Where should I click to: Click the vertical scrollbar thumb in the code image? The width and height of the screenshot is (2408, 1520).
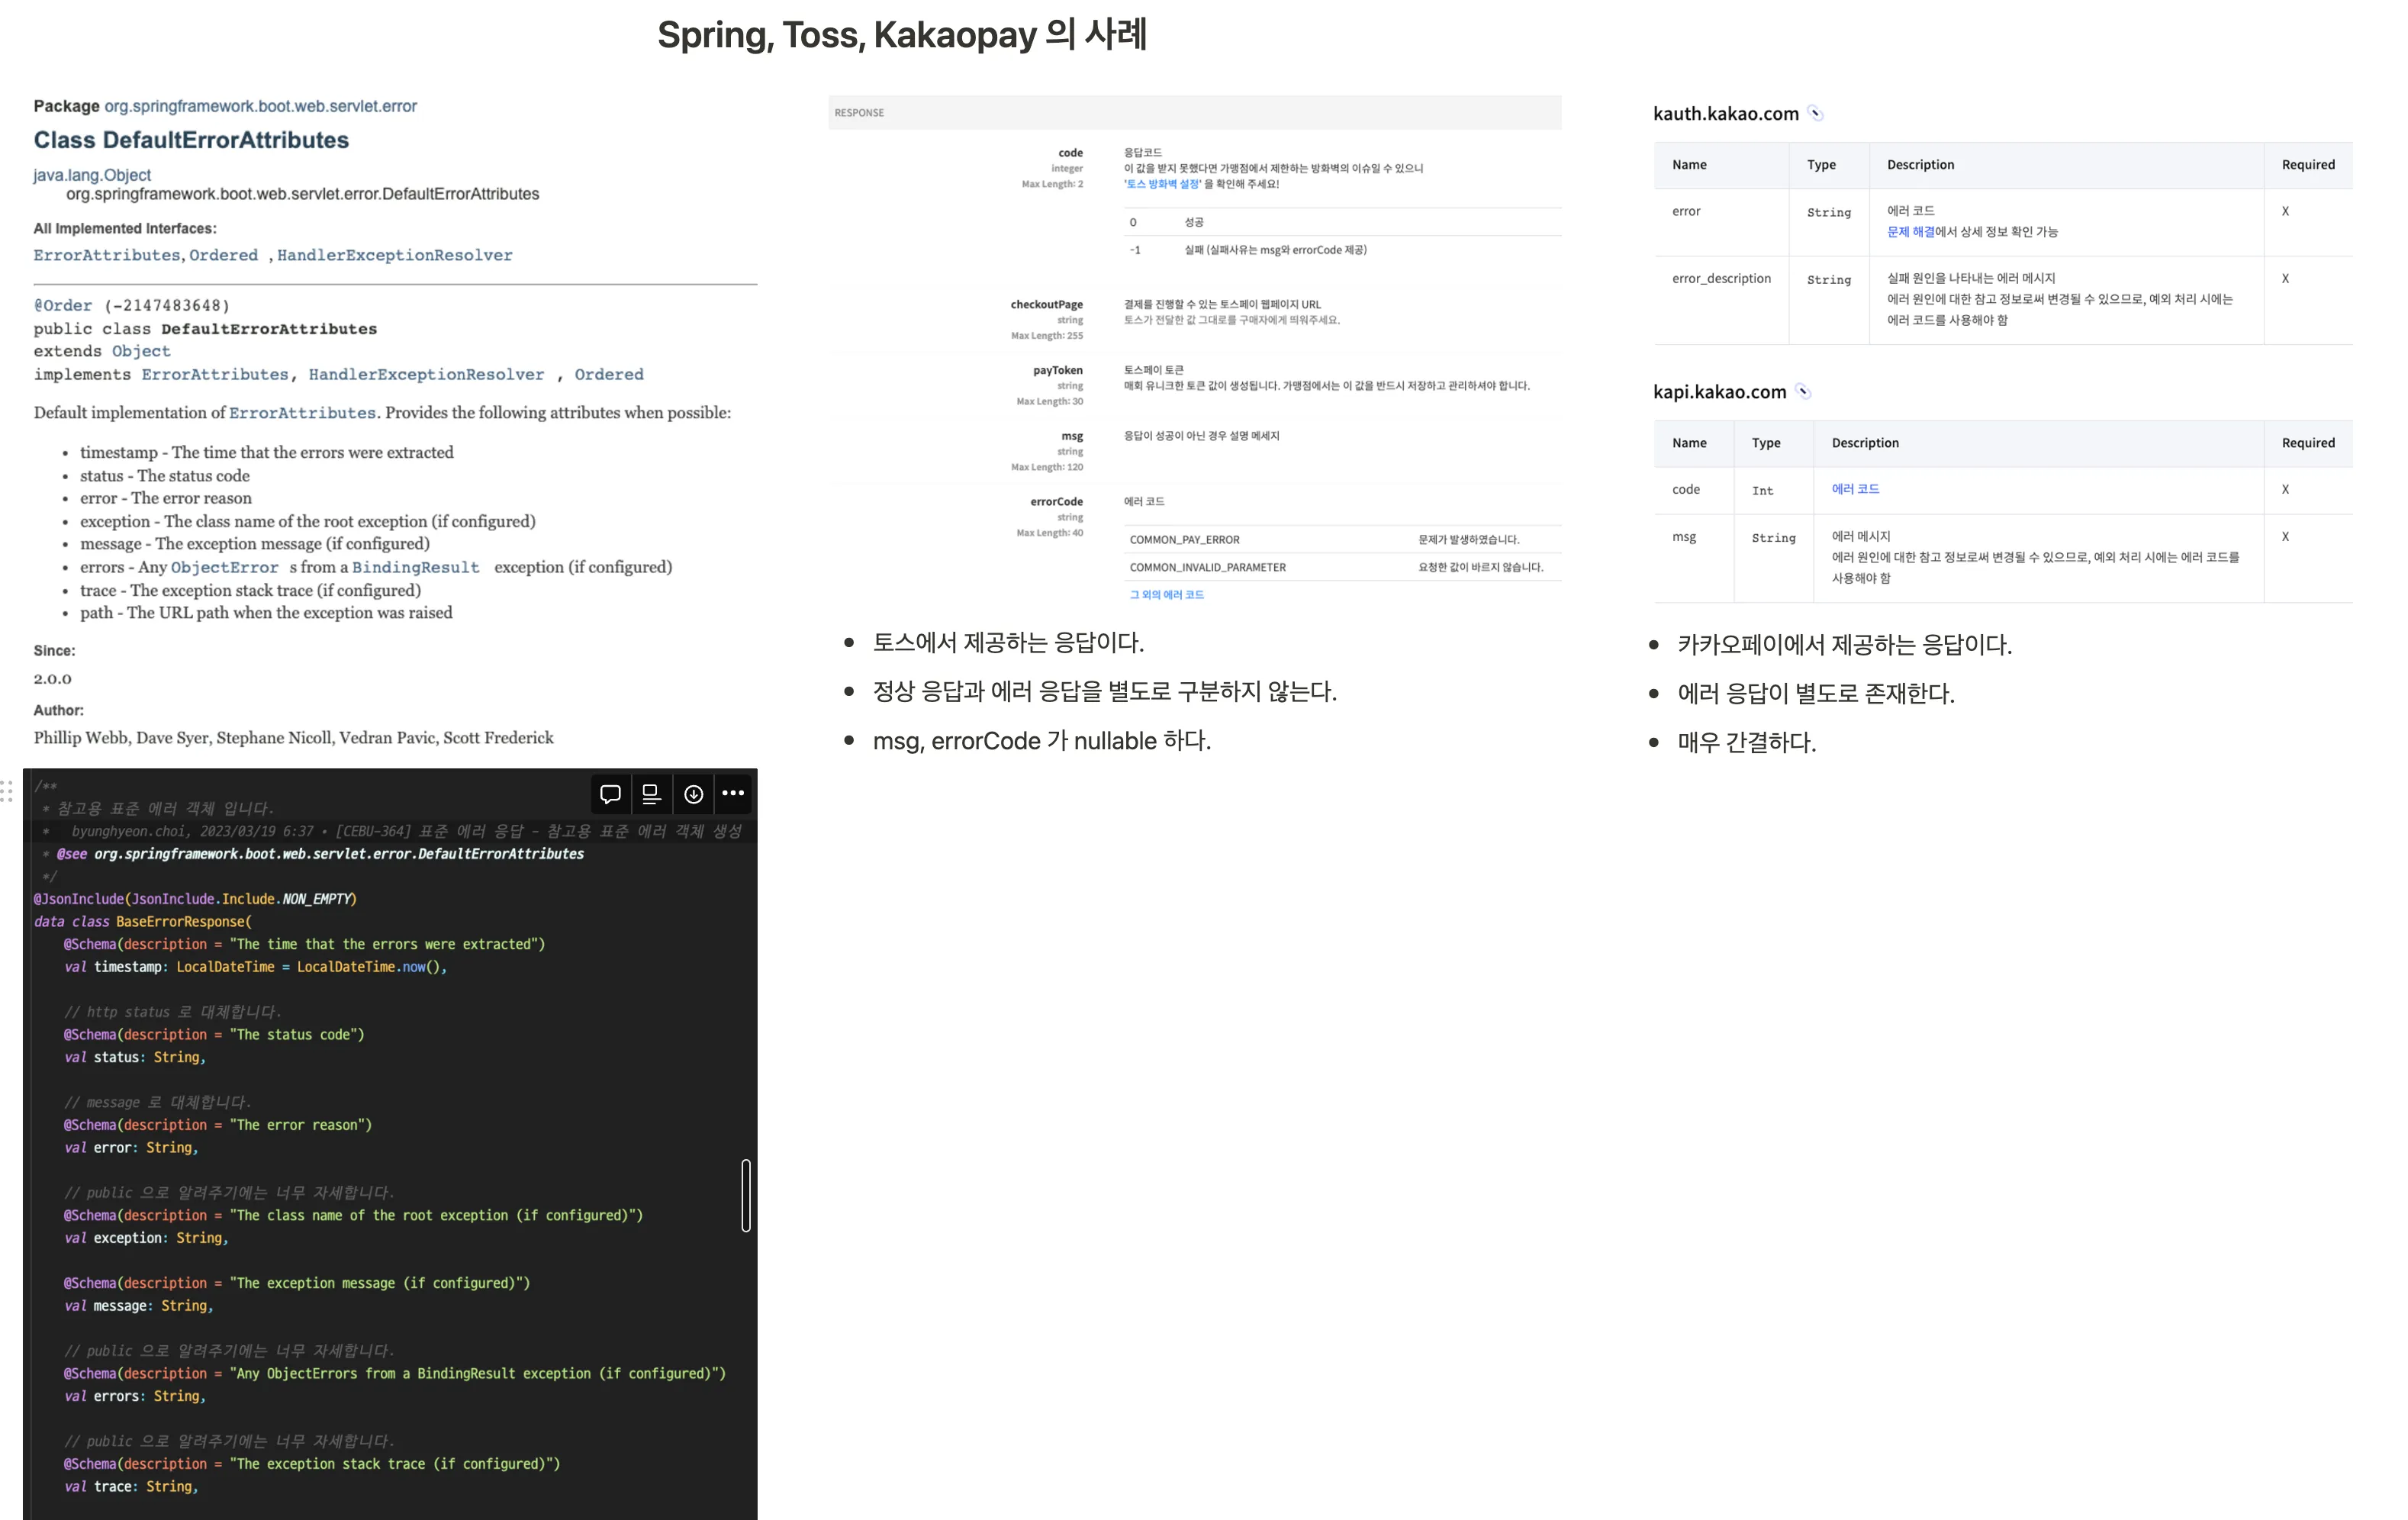tap(746, 1196)
